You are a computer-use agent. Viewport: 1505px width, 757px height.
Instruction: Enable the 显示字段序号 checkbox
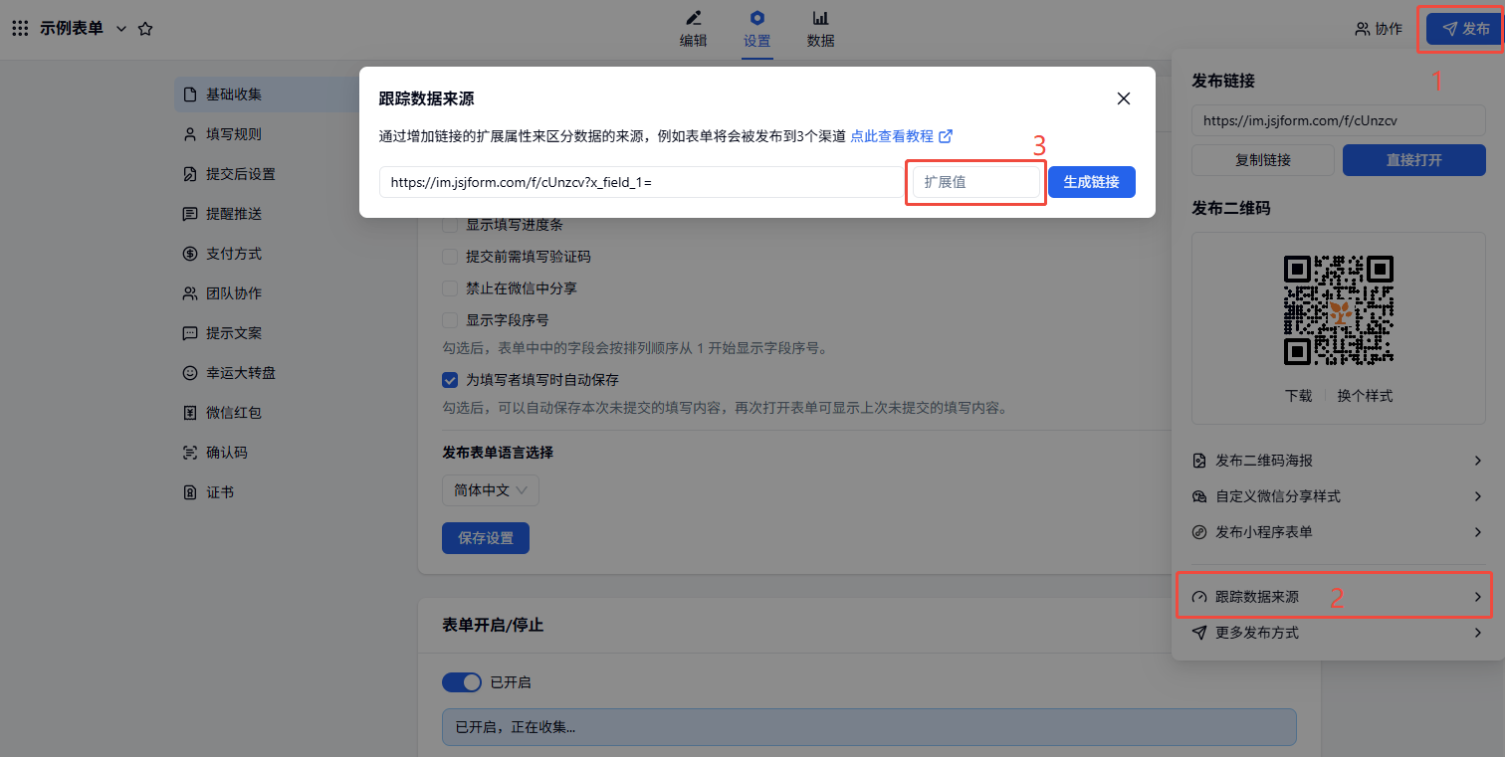pyautogui.click(x=450, y=320)
